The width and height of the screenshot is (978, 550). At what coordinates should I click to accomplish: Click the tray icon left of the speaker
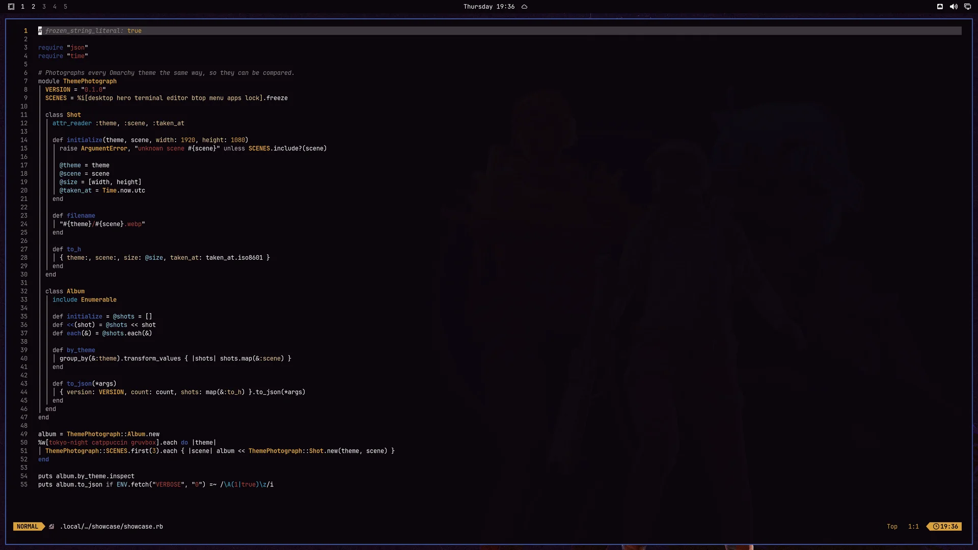click(x=940, y=7)
